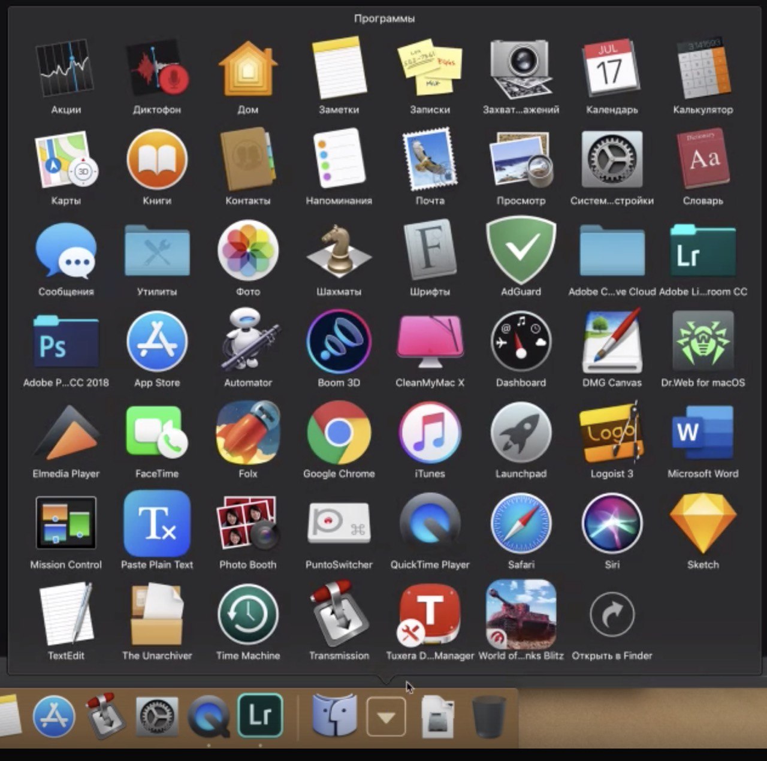Open Adobe Photoshop CC 2018 folder

[x=66, y=342]
